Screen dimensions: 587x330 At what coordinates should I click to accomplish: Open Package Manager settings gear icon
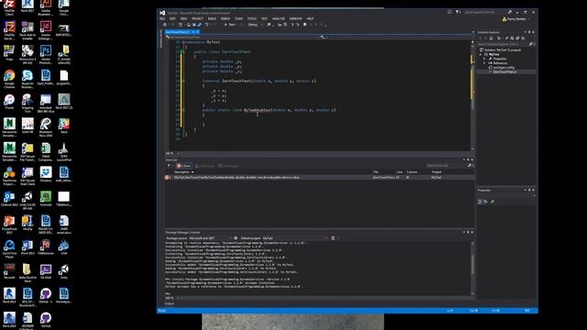pos(236,238)
